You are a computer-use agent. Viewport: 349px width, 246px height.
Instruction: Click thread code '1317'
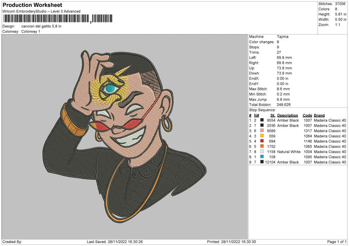click(308, 131)
